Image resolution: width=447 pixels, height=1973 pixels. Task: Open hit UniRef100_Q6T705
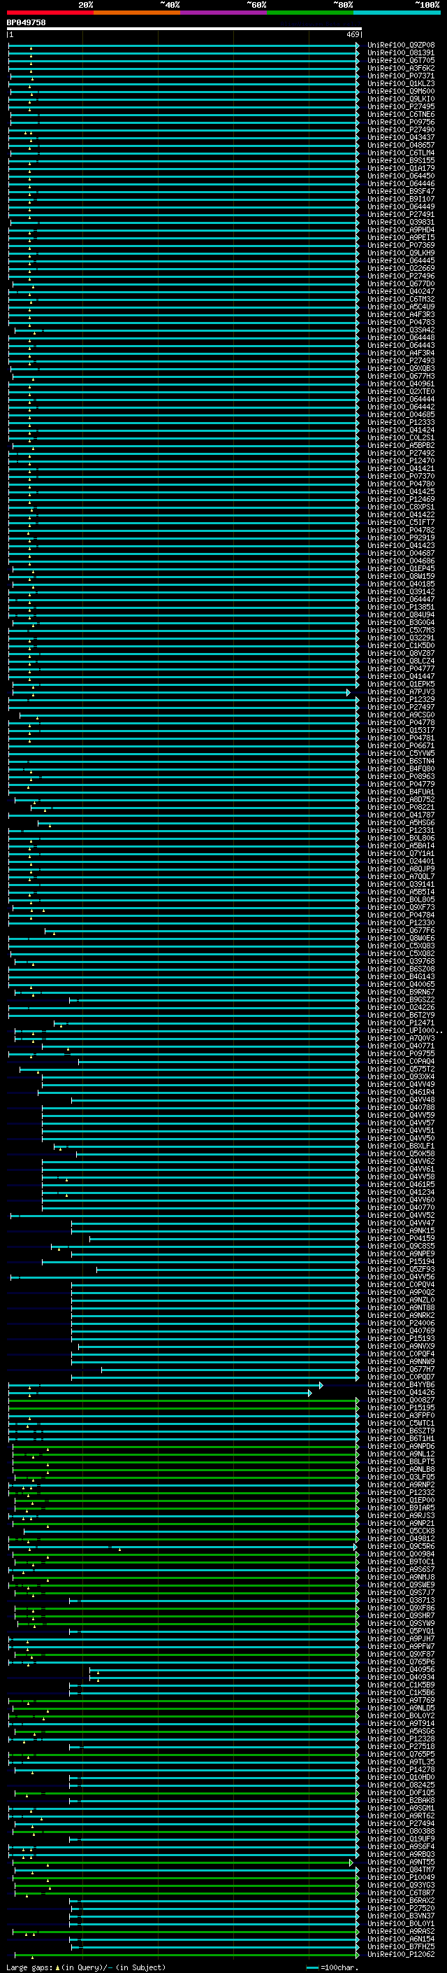tap(401, 60)
